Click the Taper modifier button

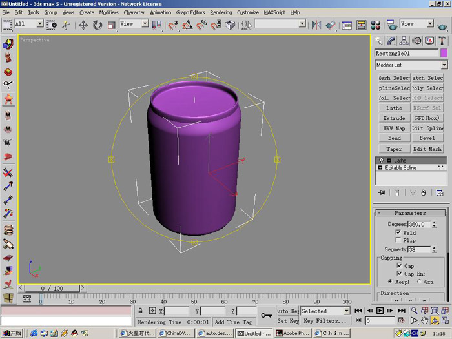pos(394,149)
